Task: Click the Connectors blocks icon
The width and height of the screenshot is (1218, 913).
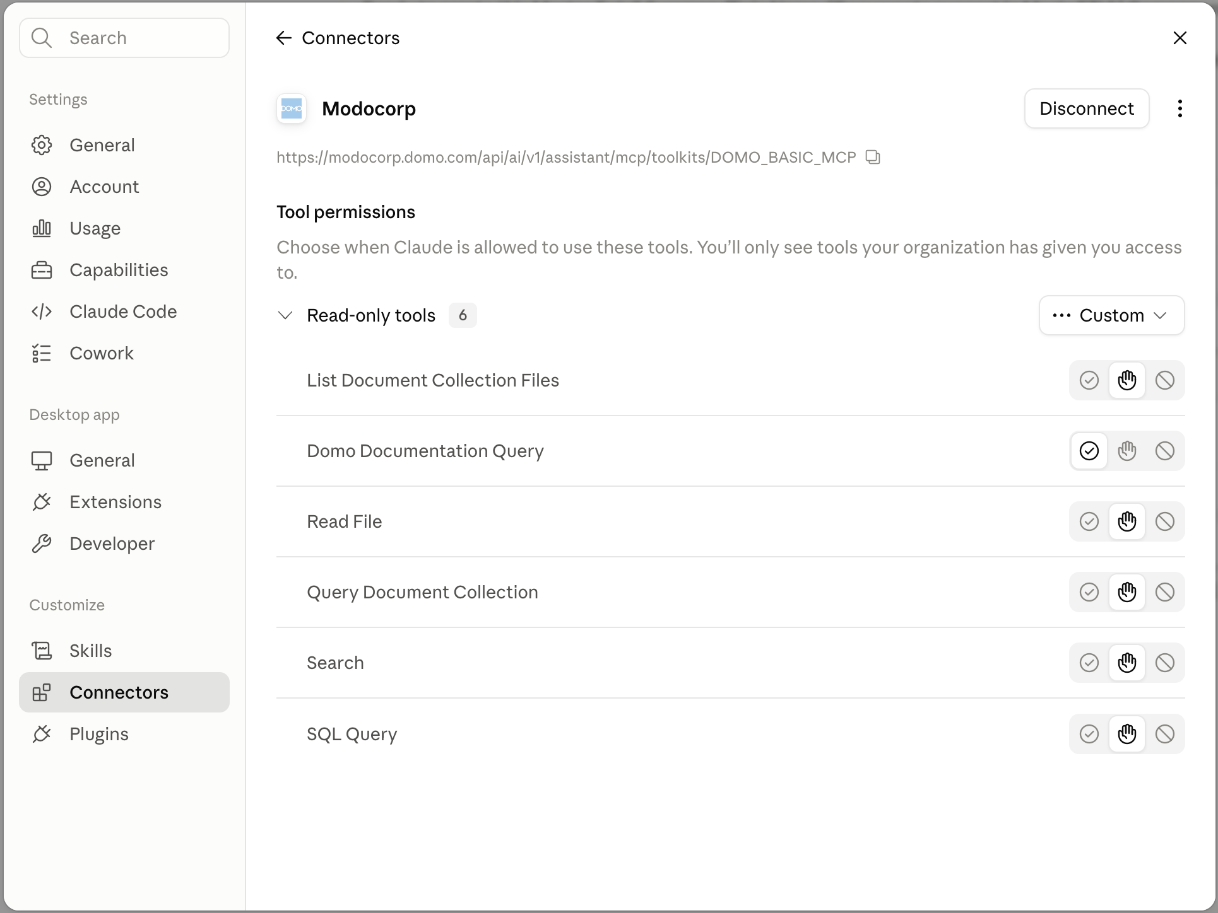Action: click(x=42, y=692)
